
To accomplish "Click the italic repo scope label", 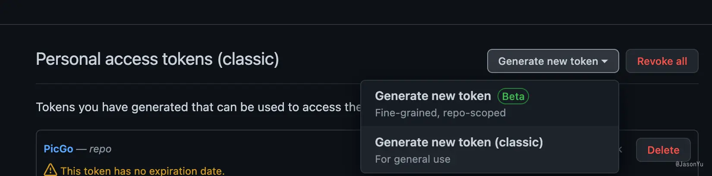I will pyautogui.click(x=100, y=149).
